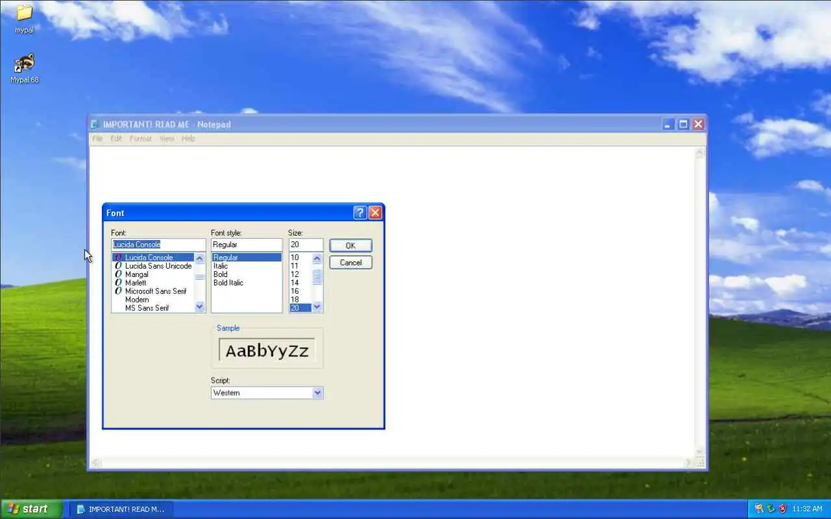Click the taskbar clock showing 11:32 AM

pos(807,509)
